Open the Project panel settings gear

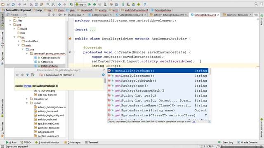pyautogui.click(x=59, y=15)
